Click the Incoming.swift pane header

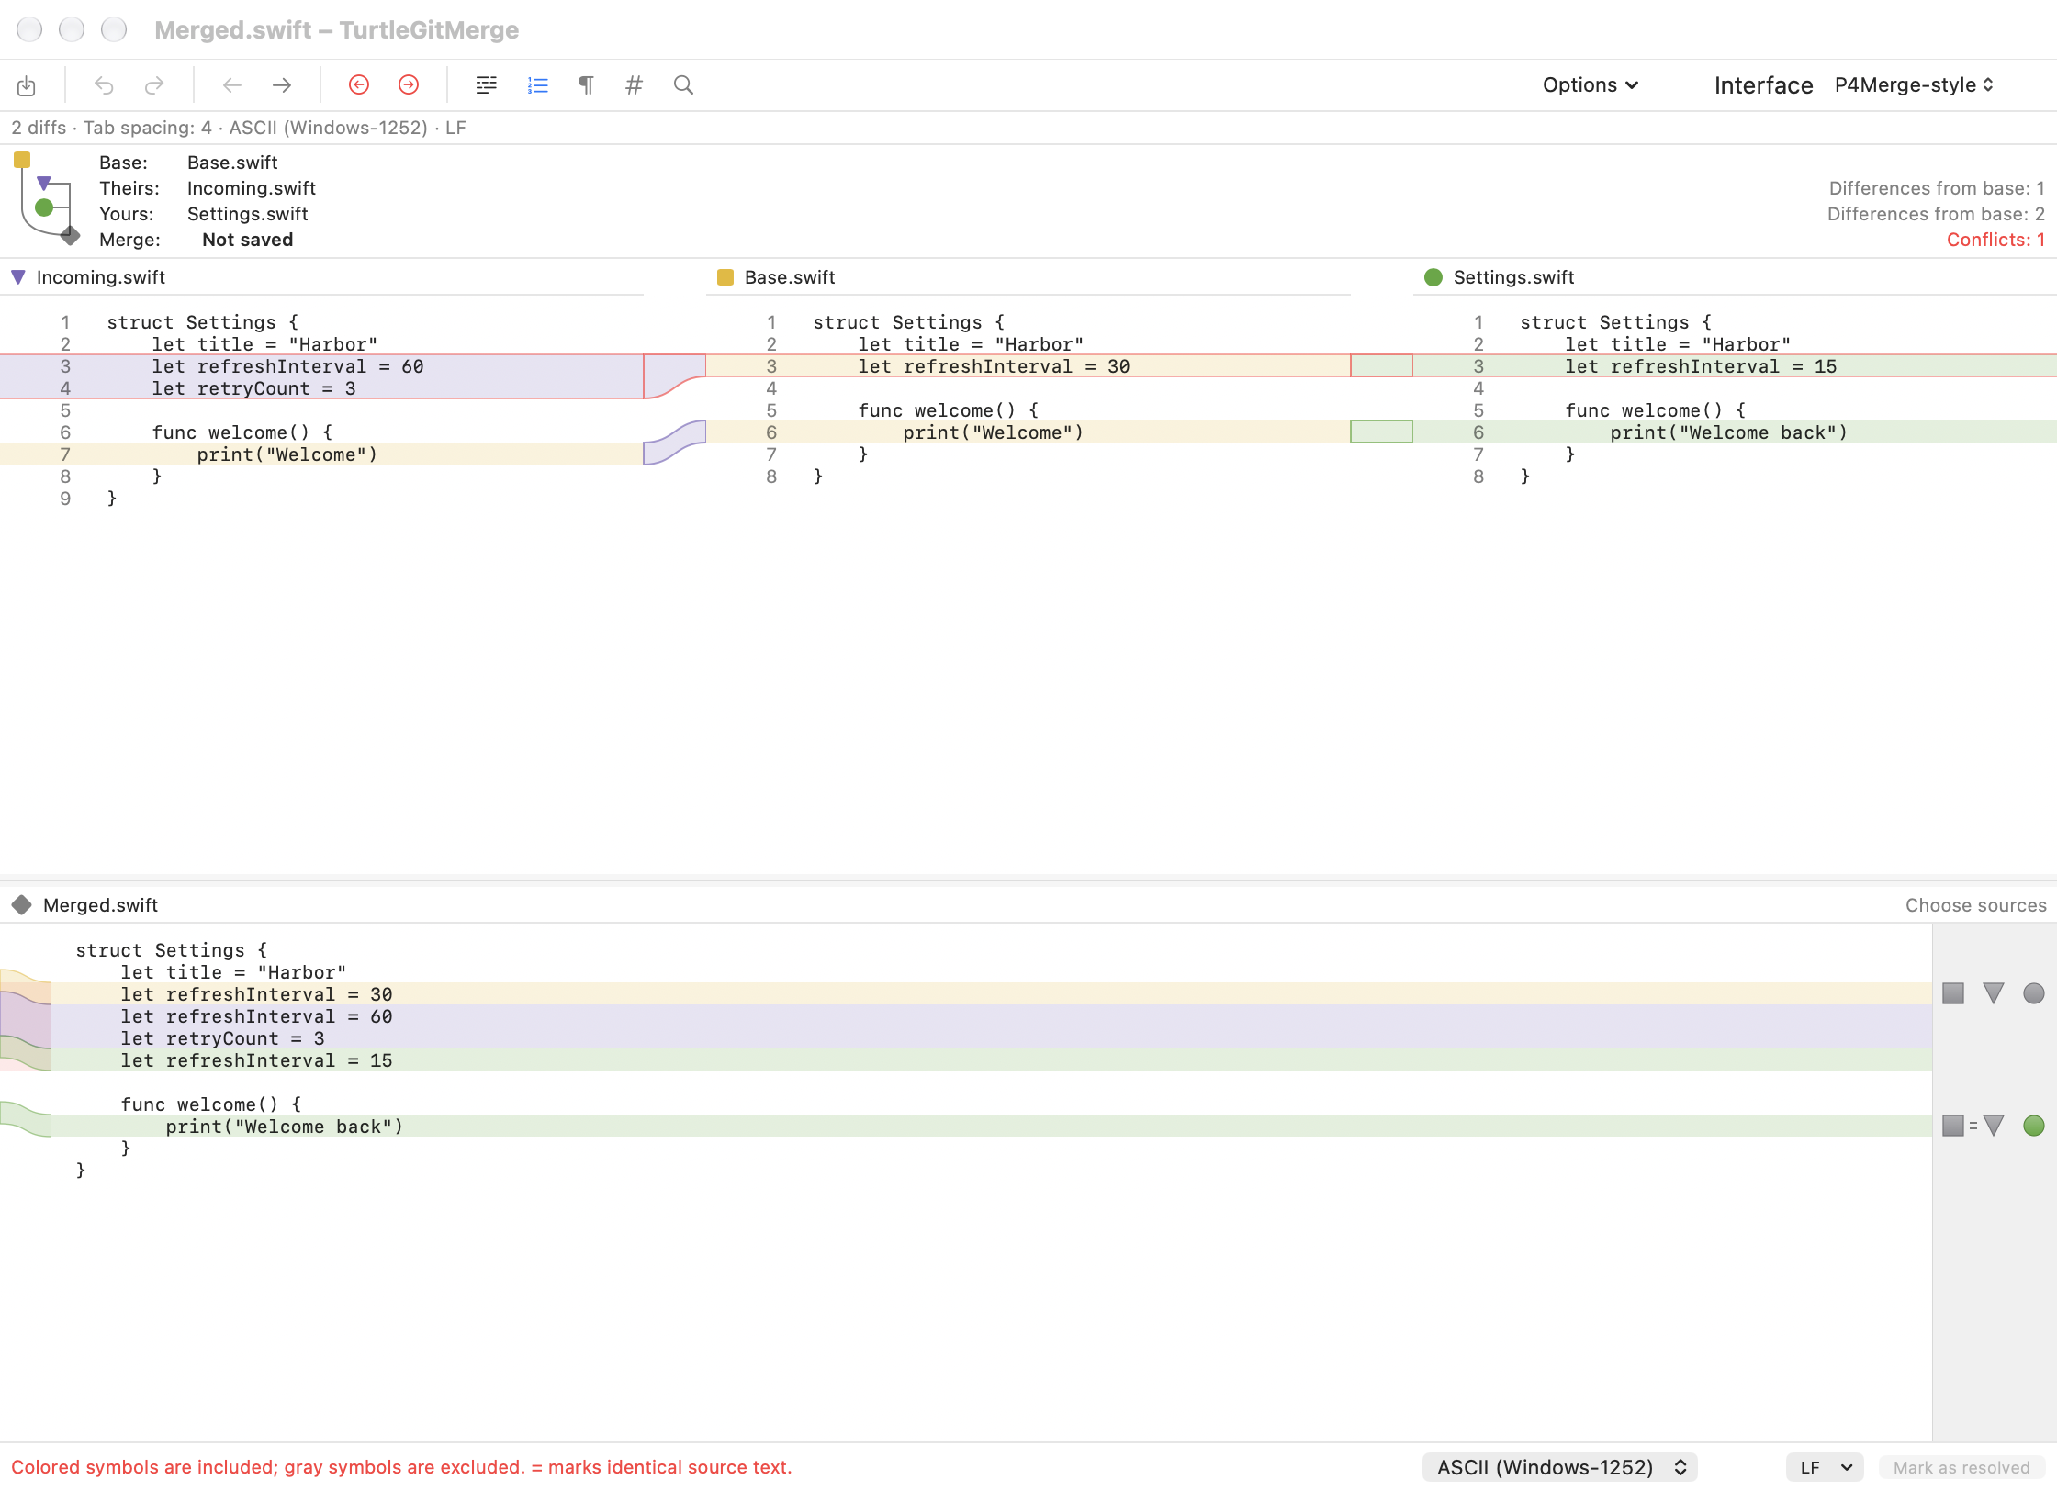(321, 277)
